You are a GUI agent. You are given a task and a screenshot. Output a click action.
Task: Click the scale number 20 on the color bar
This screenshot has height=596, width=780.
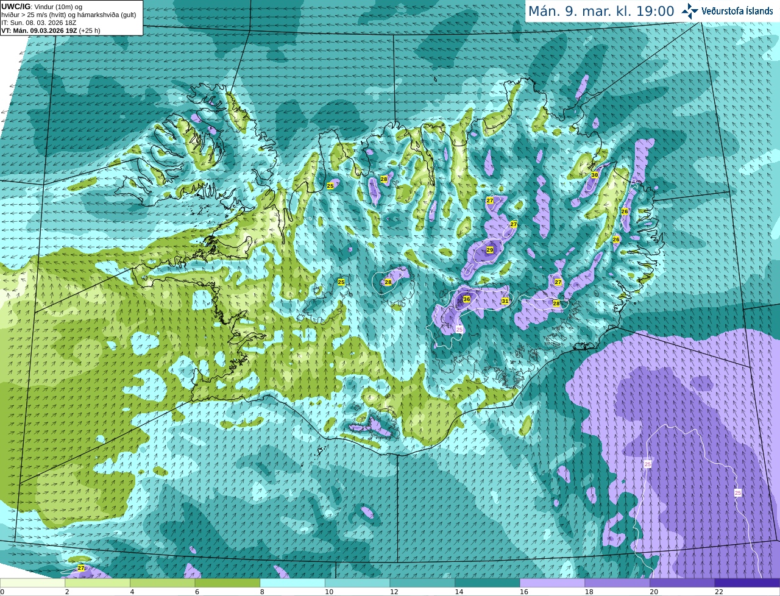pyautogui.click(x=654, y=592)
